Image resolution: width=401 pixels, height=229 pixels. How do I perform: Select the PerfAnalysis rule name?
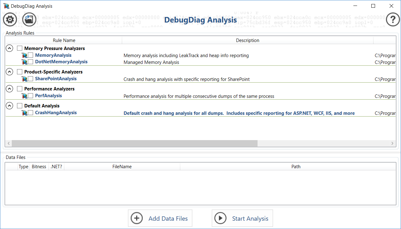[48, 96]
